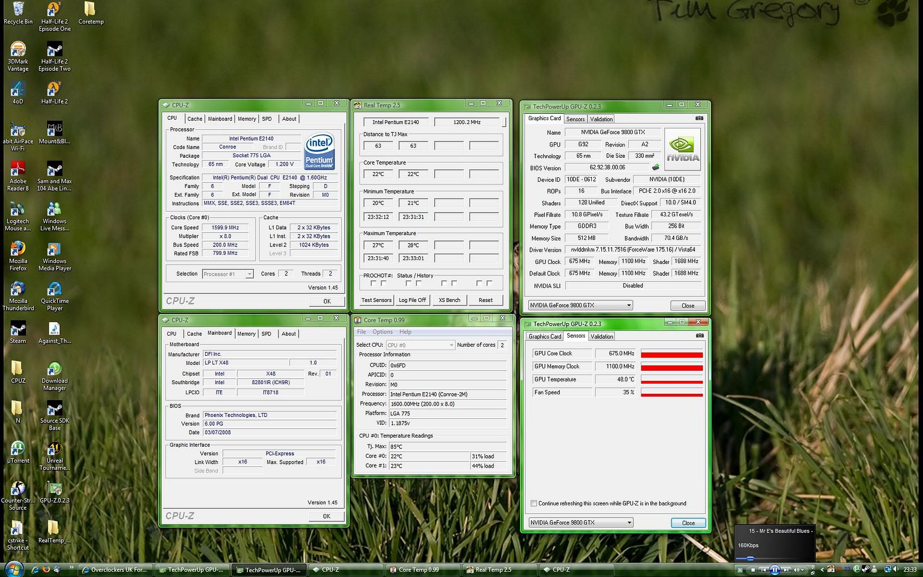The width and height of the screenshot is (923, 577).
Task: Open the Help menu in Core Temp
Action: 405,332
